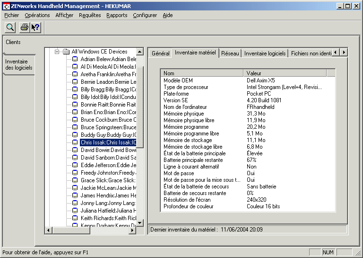Open the Inventaire des logiciels side panel
This screenshot has height=258, width=363.
(x=17, y=65)
